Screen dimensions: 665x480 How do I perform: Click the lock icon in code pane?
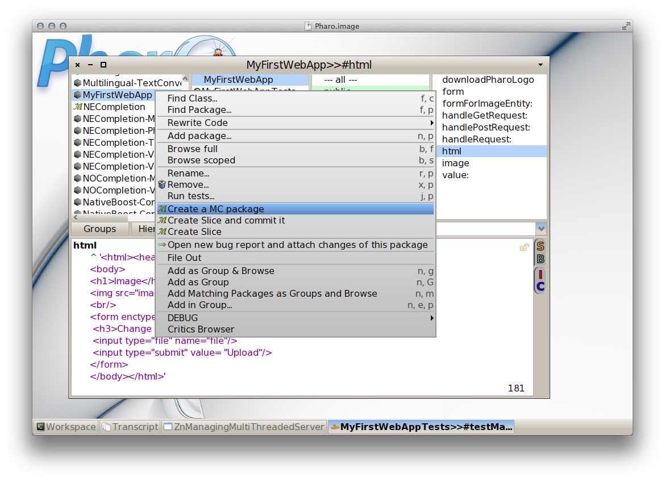(x=525, y=247)
